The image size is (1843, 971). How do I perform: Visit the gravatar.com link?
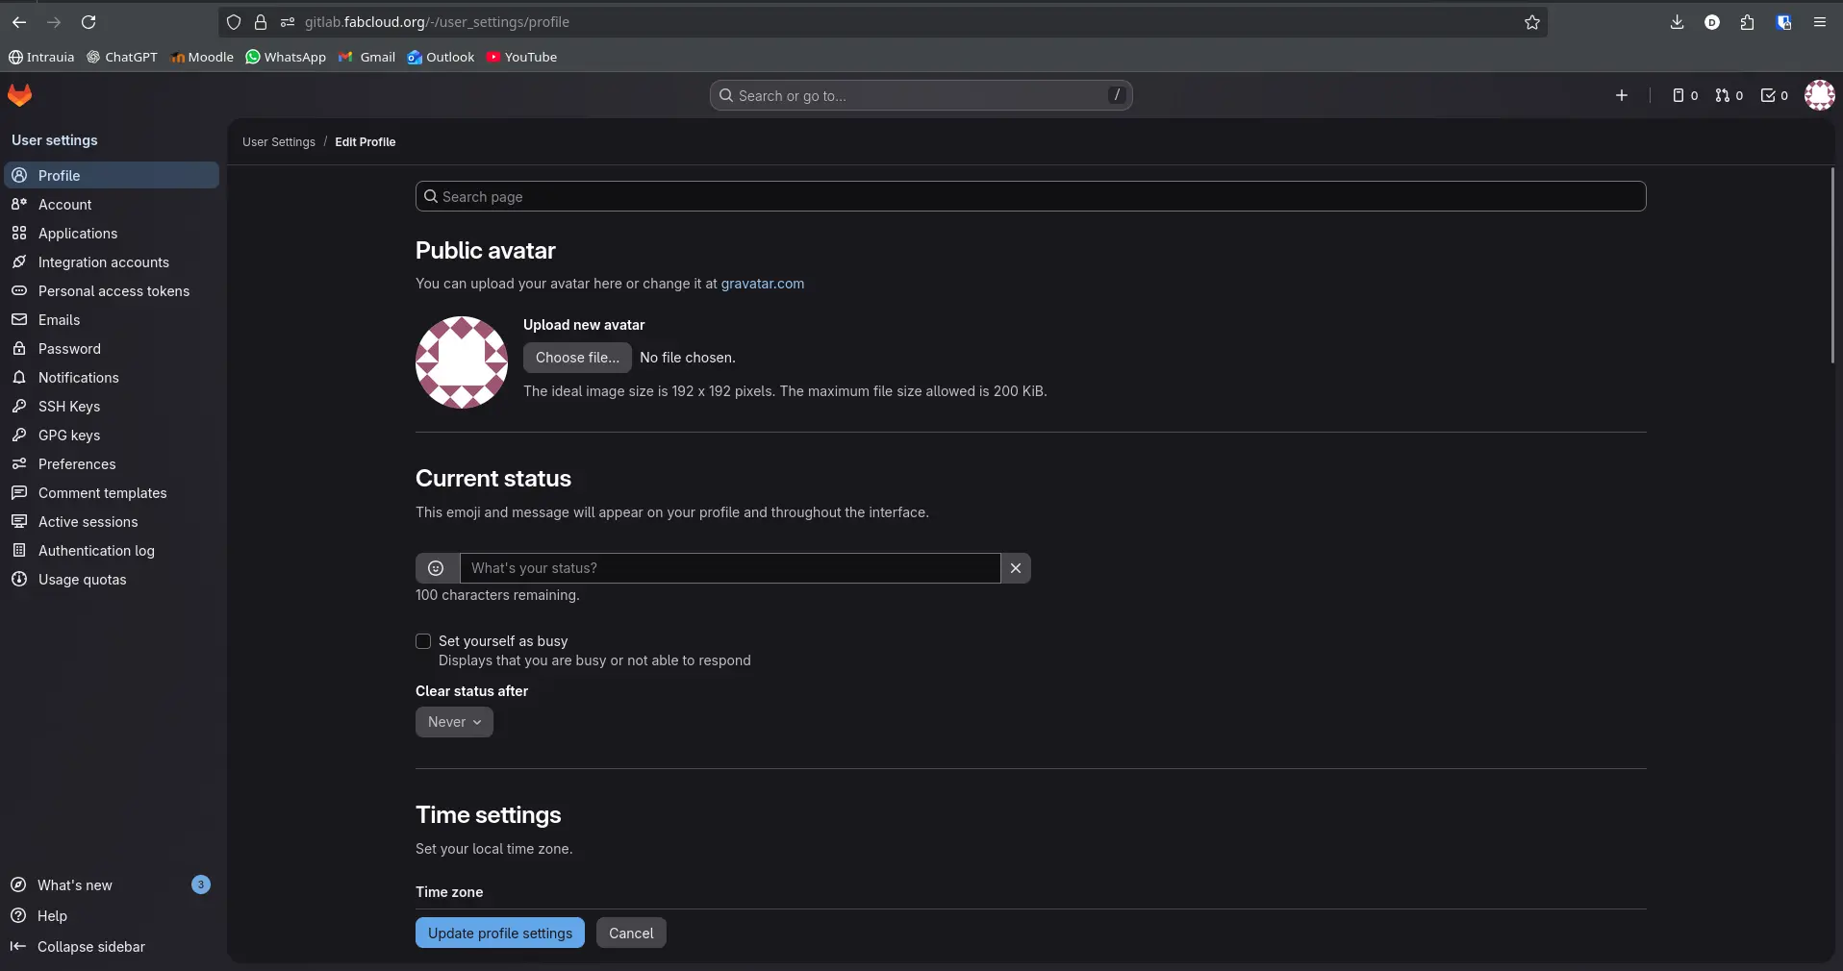pos(763,284)
